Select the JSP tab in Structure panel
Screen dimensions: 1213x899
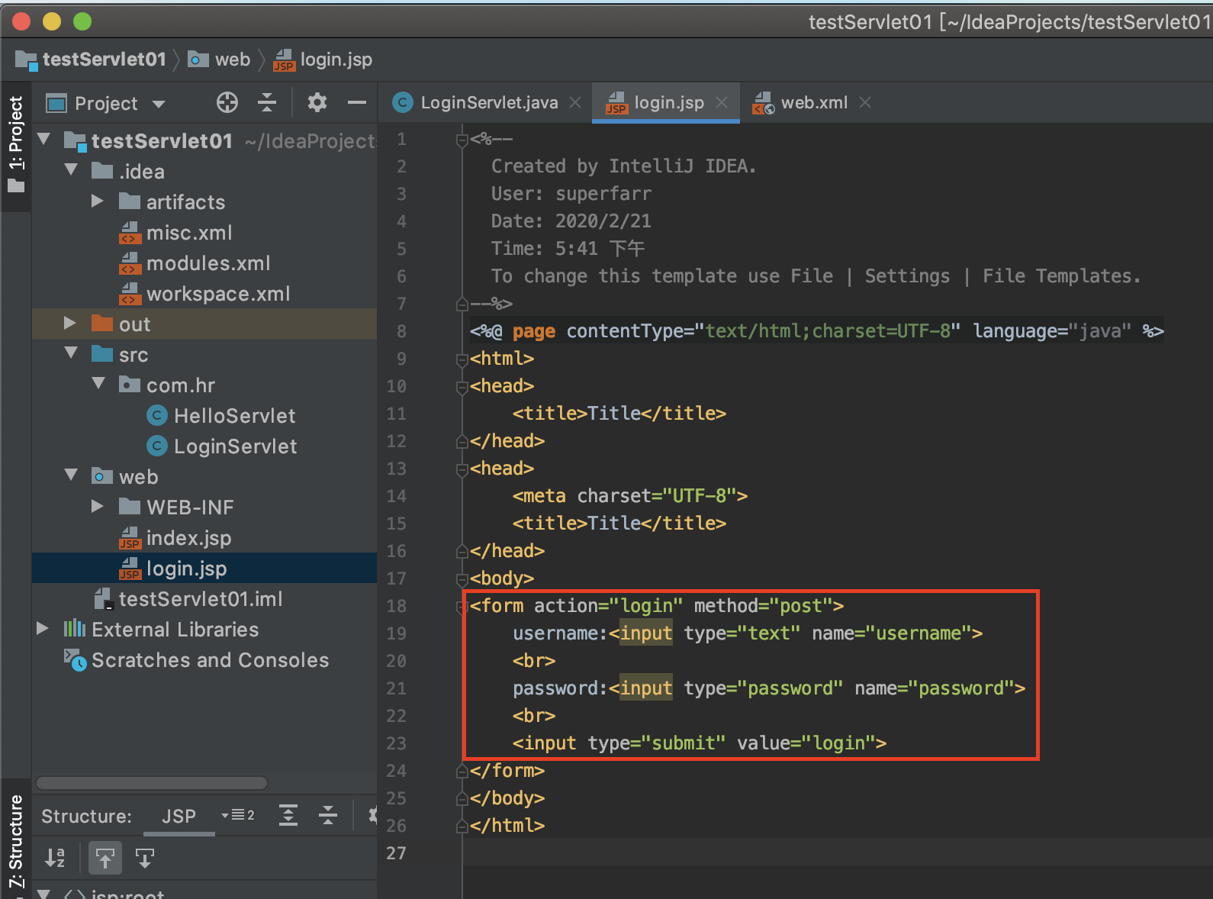(179, 817)
